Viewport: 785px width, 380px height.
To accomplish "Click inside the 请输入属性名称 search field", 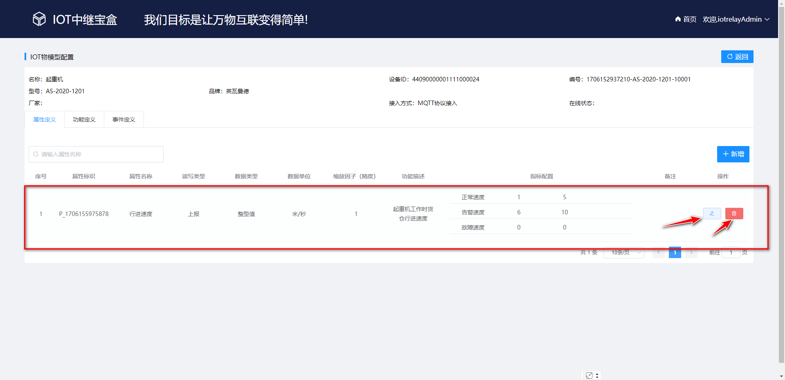I will 96,154.
